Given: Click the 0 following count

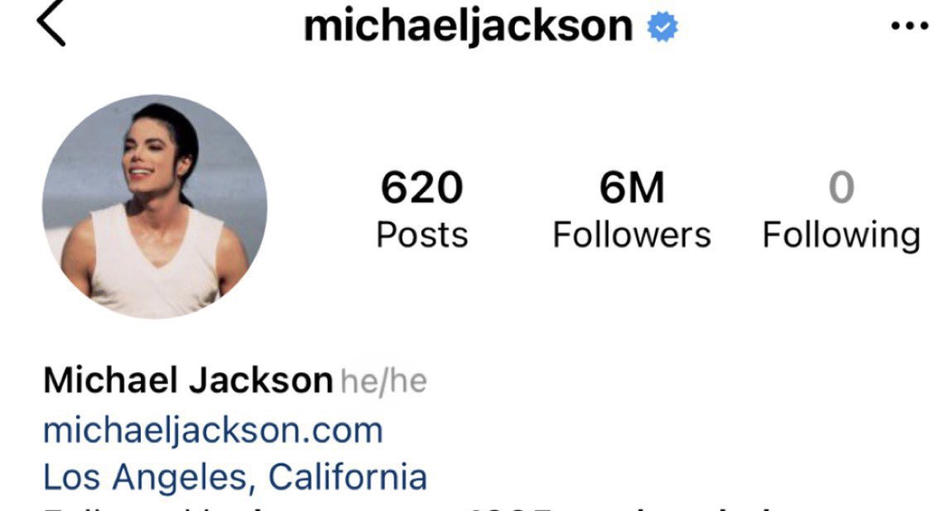Looking at the screenshot, I should coord(842,188).
